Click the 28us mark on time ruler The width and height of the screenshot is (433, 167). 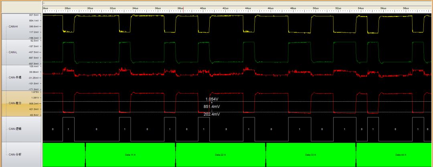point(68,8)
